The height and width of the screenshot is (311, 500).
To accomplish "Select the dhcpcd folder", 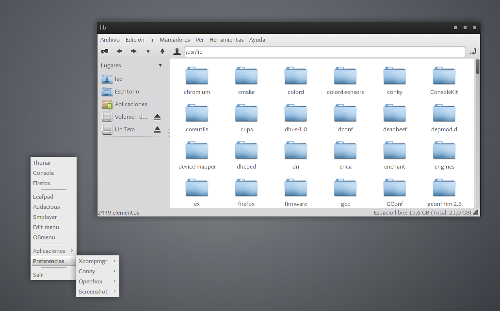I will (x=246, y=155).
